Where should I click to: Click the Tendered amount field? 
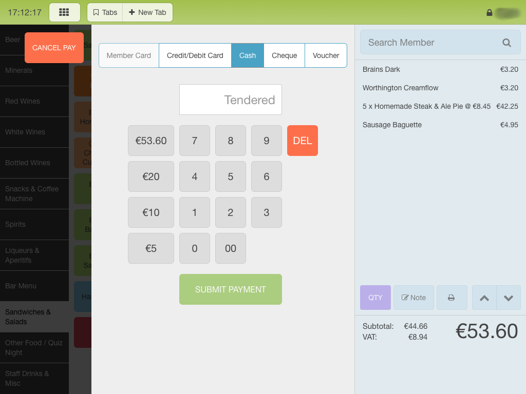[230, 100]
